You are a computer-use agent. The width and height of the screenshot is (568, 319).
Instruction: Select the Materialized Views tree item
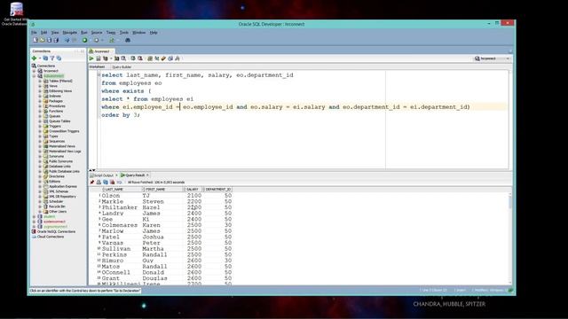point(62,146)
